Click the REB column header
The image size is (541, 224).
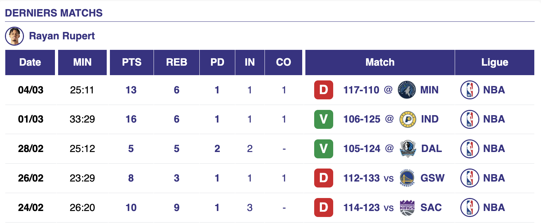click(176, 62)
